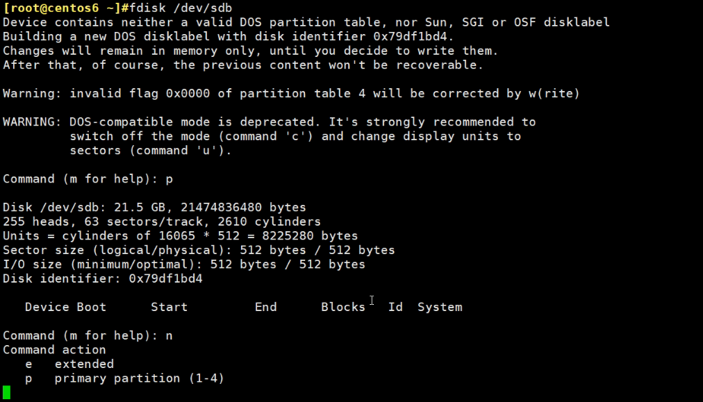703x402 pixels.
Task: Click the green cursor block at the bottom
Action: click(x=7, y=393)
